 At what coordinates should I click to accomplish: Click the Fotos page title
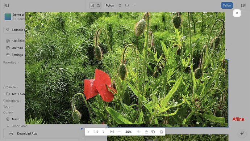(109, 5)
